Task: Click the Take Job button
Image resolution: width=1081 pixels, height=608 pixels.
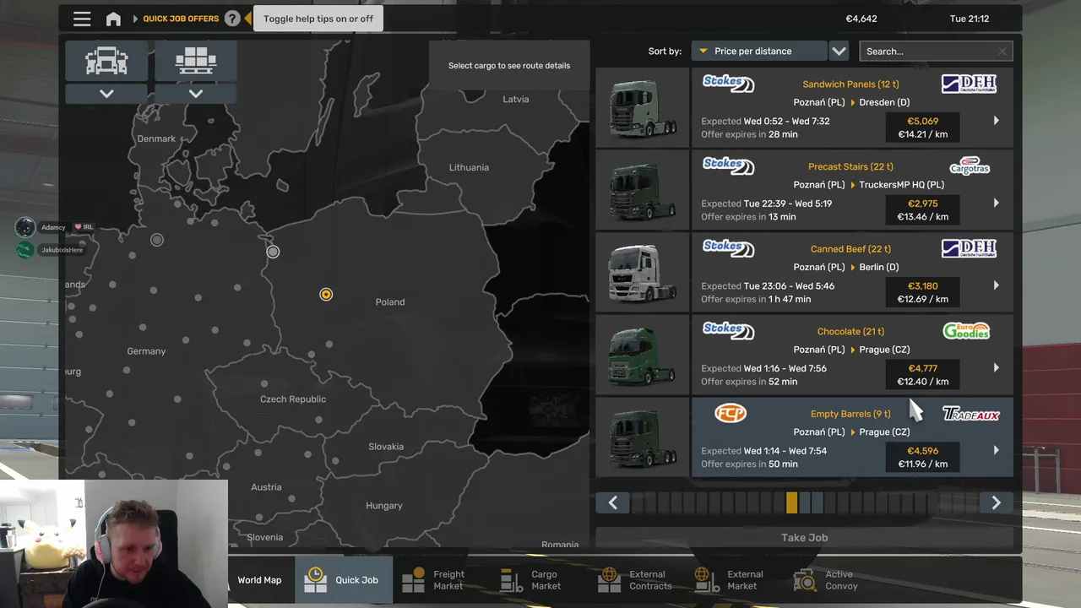Action: coord(804,537)
